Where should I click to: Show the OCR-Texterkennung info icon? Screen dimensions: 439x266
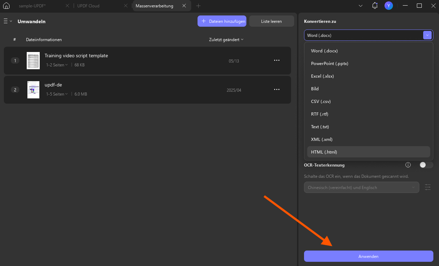408,165
